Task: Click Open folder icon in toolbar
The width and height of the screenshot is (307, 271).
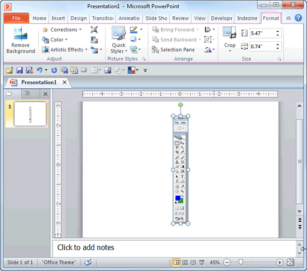Action: coord(9,70)
